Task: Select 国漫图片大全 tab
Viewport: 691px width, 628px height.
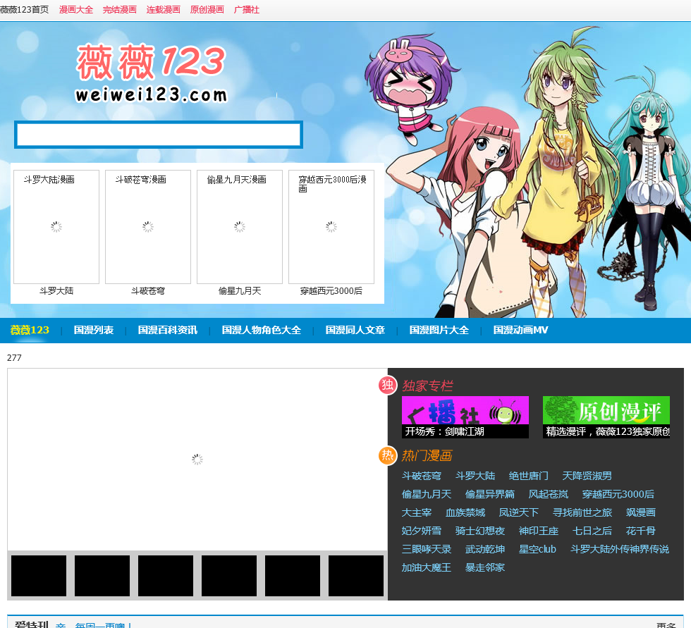Action: 439,330
